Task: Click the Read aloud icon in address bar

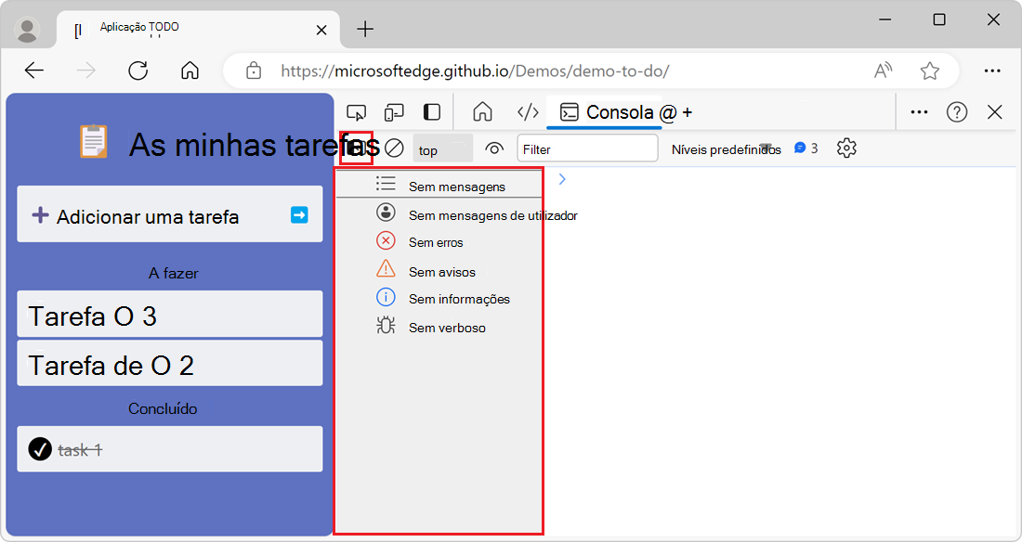Action: [884, 71]
